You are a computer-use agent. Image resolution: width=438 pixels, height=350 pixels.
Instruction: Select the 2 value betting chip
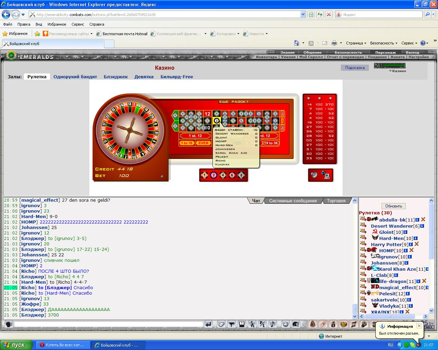point(214,175)
